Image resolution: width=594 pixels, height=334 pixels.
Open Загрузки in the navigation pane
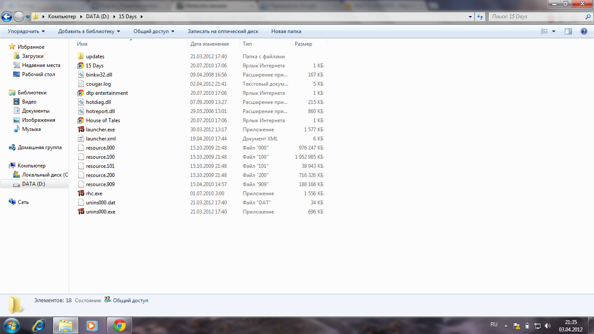33,56
